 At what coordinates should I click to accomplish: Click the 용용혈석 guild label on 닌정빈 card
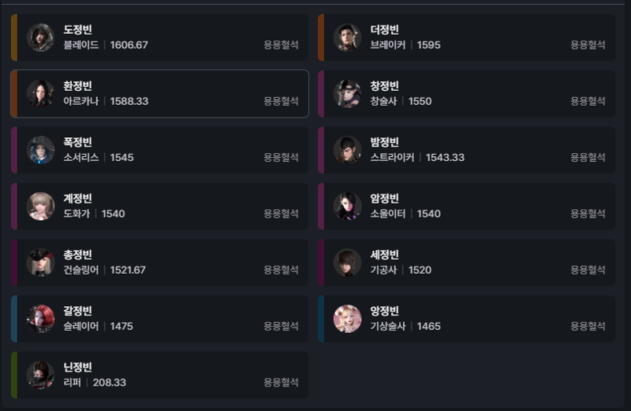pyautogui.click(x=281, y=383)
